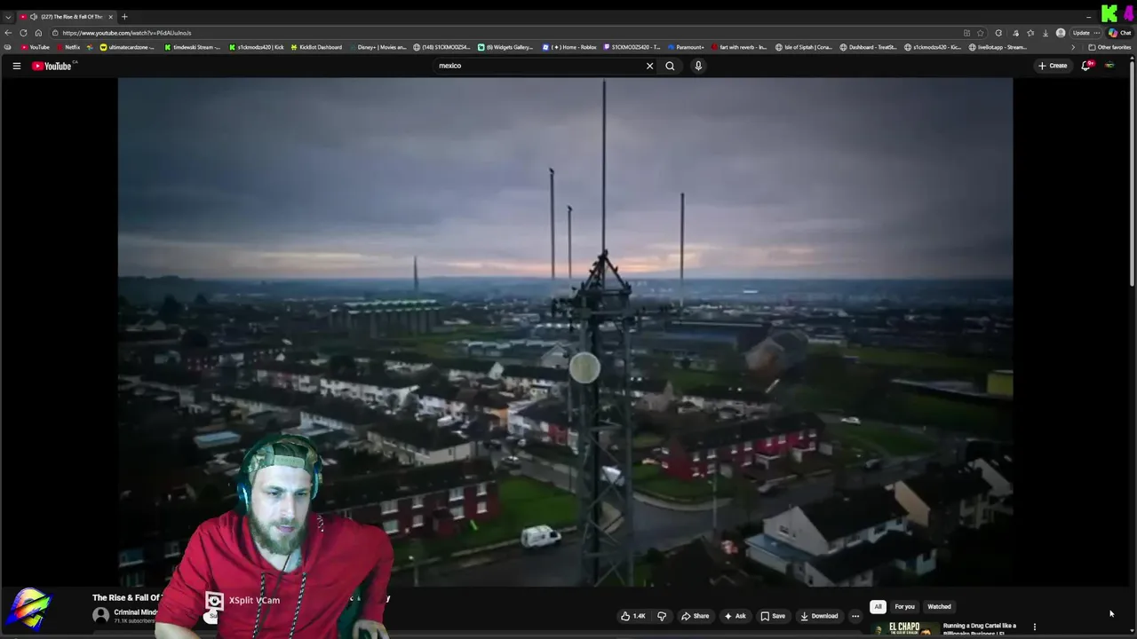
Task: Start voice search with microphone
Action: tap(698, 66)
